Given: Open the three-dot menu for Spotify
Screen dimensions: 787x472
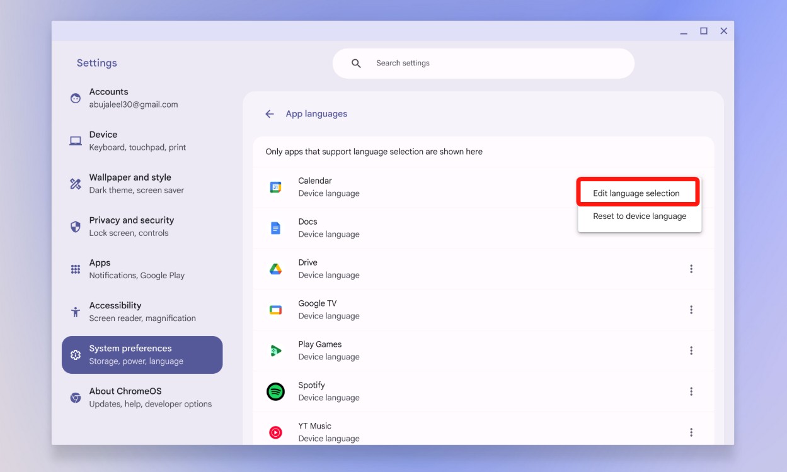Looking at the screenshot, I should pyautogui.click(x=691, y=391).
